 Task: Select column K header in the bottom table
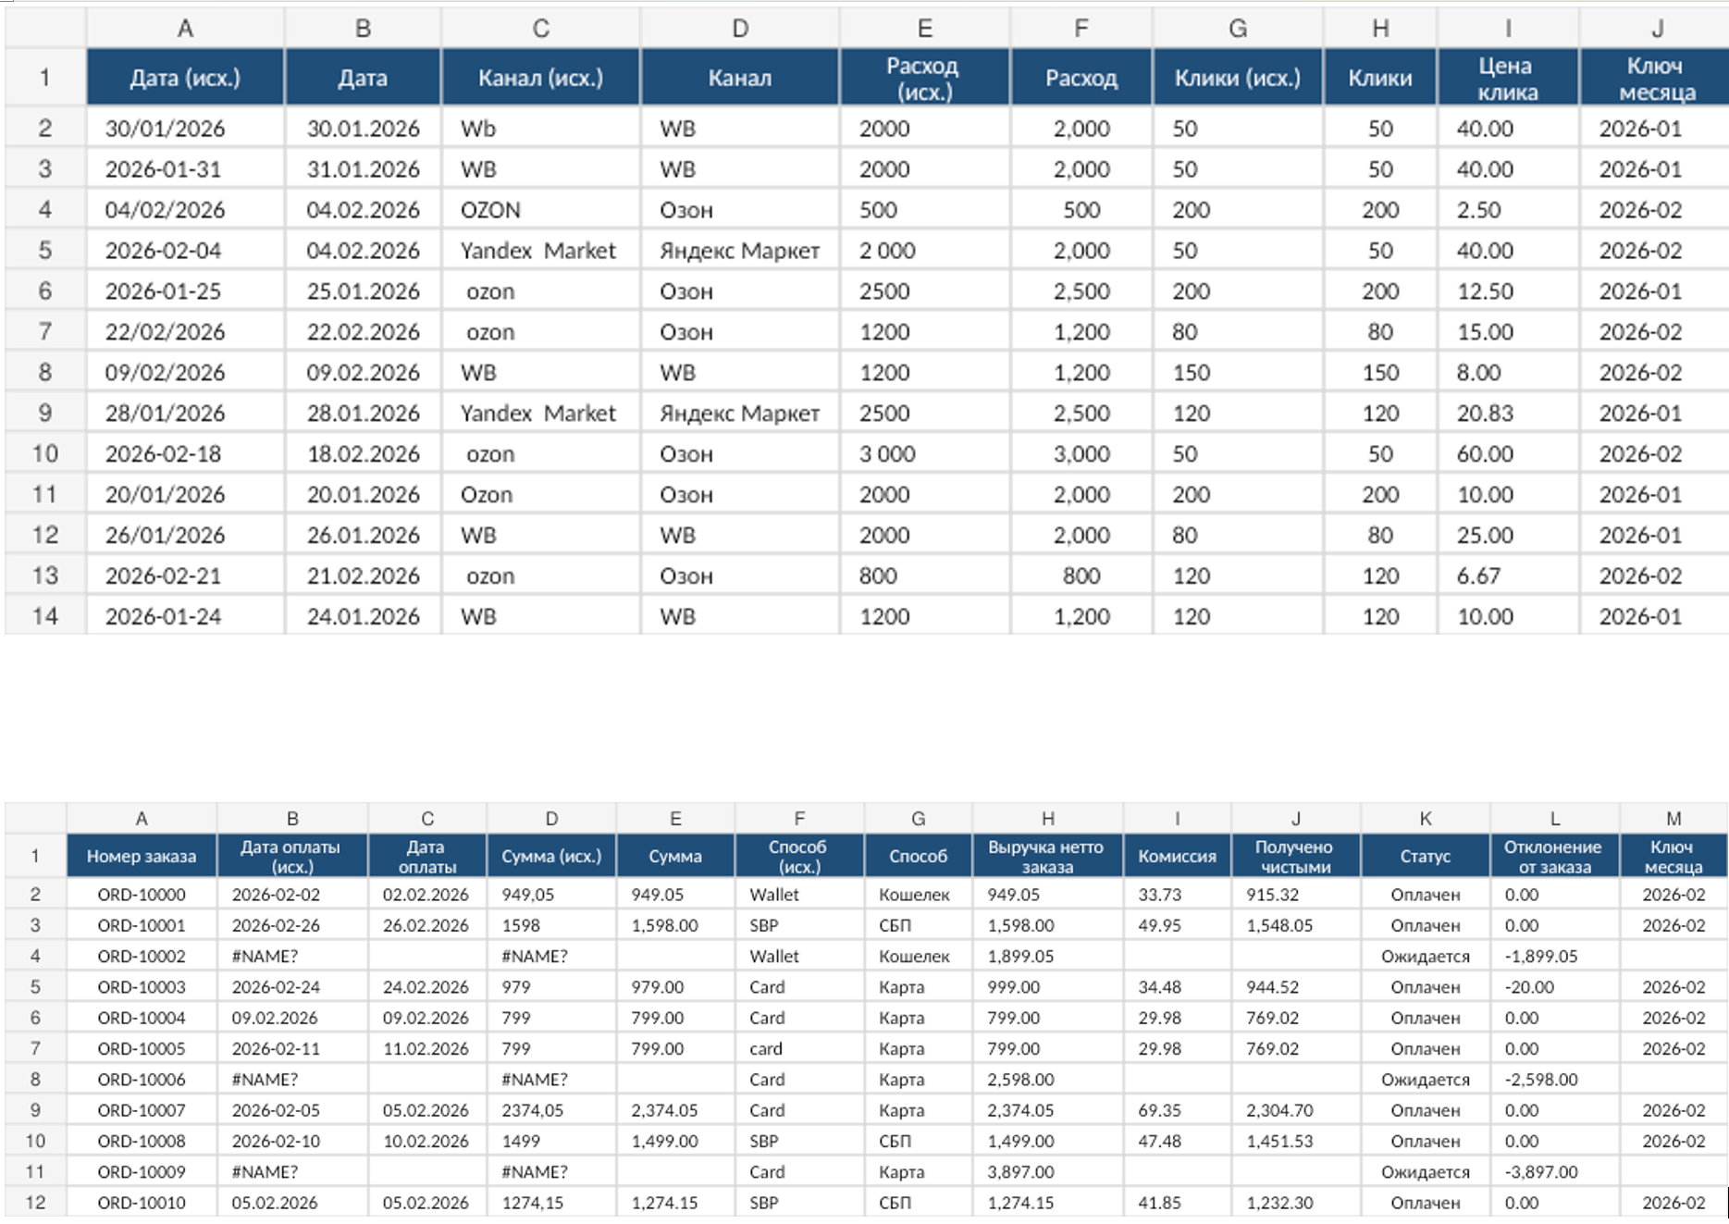[1425, 819]
